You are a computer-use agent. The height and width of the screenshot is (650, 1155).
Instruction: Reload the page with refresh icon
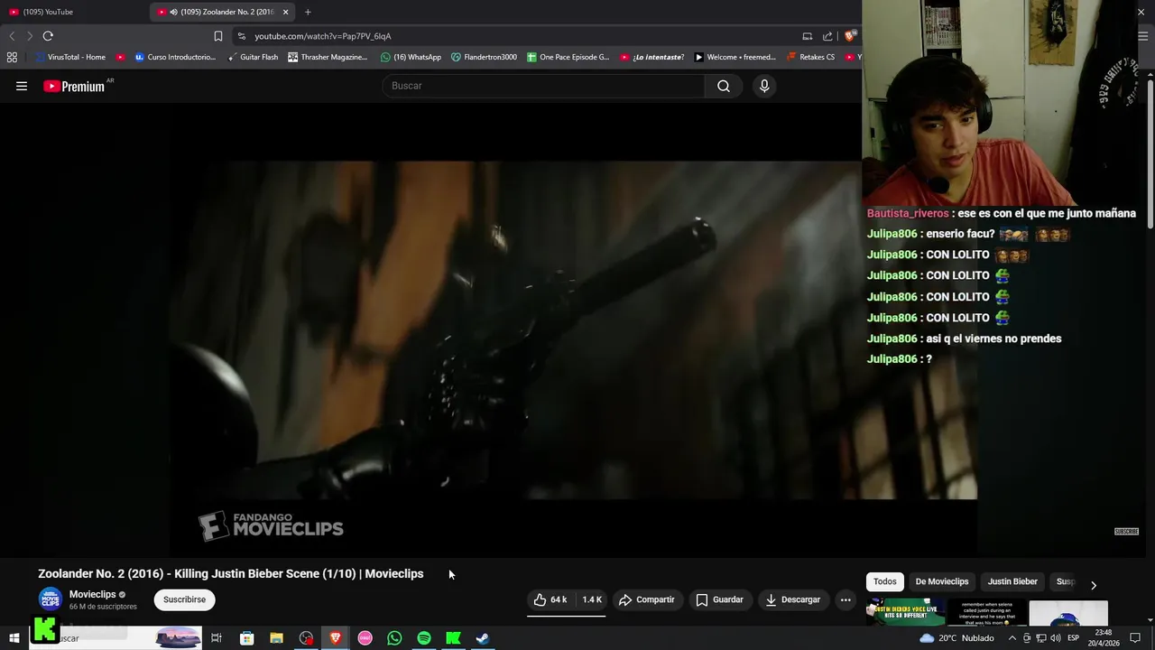click(x=48, y=36)
